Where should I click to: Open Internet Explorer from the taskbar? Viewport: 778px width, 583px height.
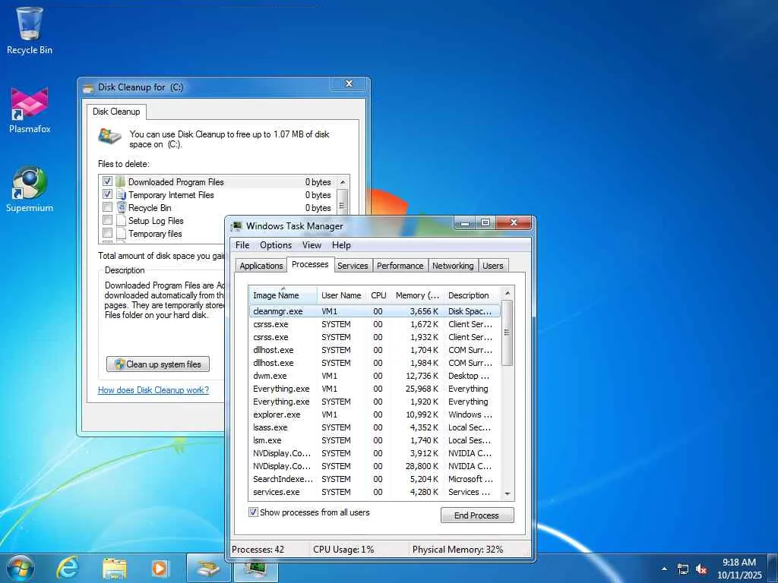[x=68, y=567]
